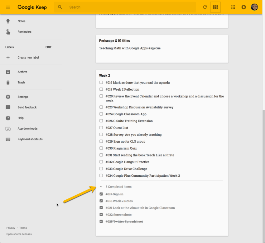
Task: Check #019 Week 2 Reflection
Action: (101, 89)
